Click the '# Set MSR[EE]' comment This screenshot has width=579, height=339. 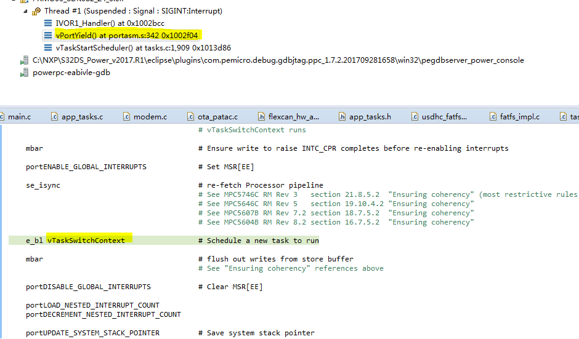tap(226, 167)
